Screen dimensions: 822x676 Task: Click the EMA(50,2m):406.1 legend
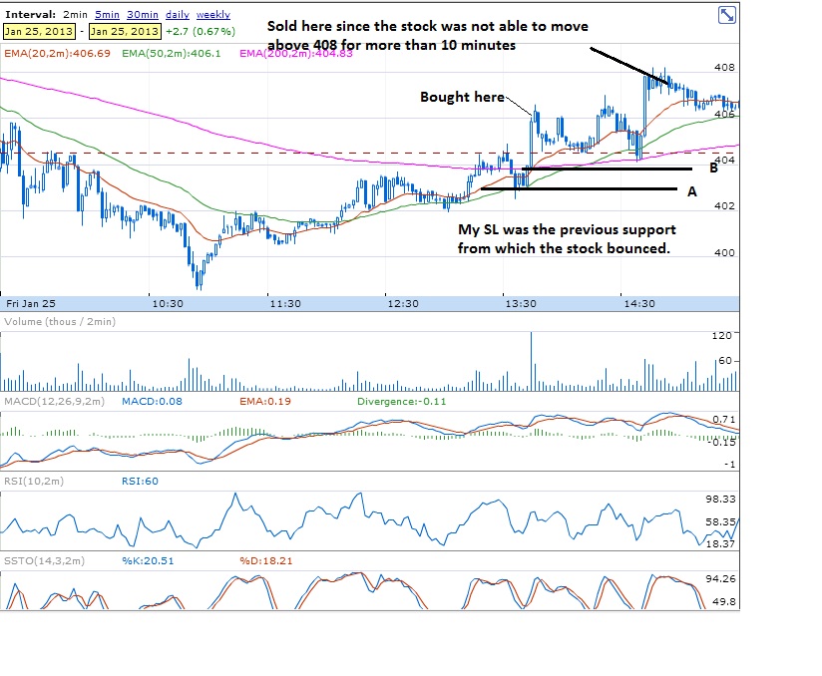tap(172, 53)
